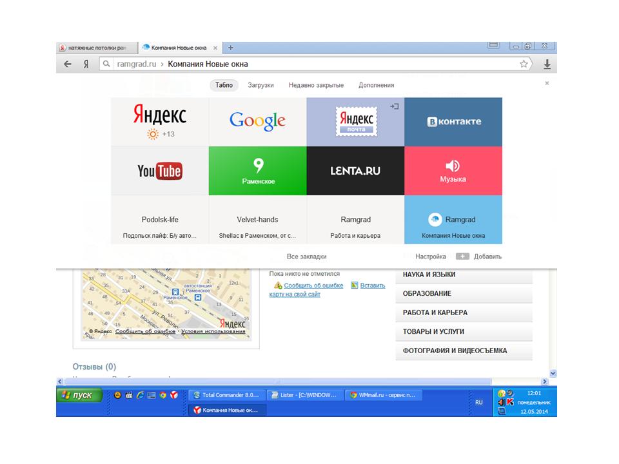The image size is (619, 464).
Task: Open the Velvet-hands tile
Action: tap(257, 220)
